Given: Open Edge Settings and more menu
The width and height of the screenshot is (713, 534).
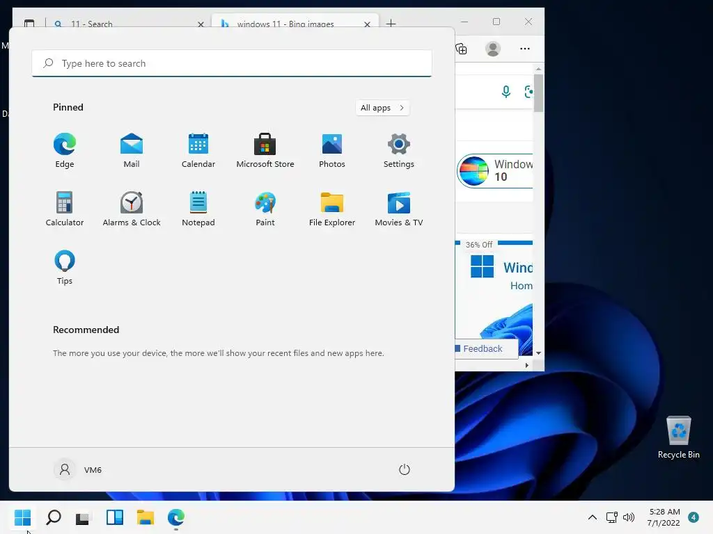Looking at the screenshot, I should click(x=525, y=49).
